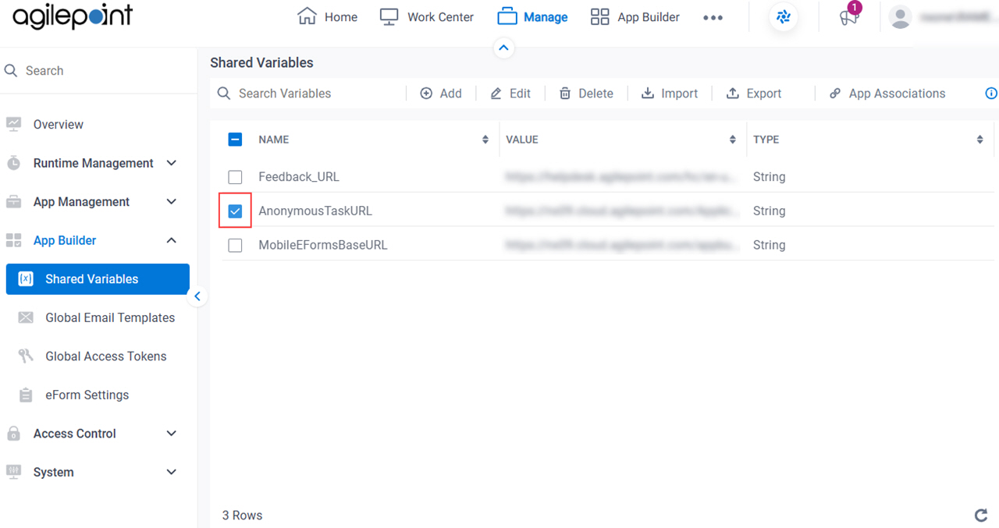Click the System monitor icon
This screenshot has height=528, width=999.
pyautogui.click(x=13, y=472)
